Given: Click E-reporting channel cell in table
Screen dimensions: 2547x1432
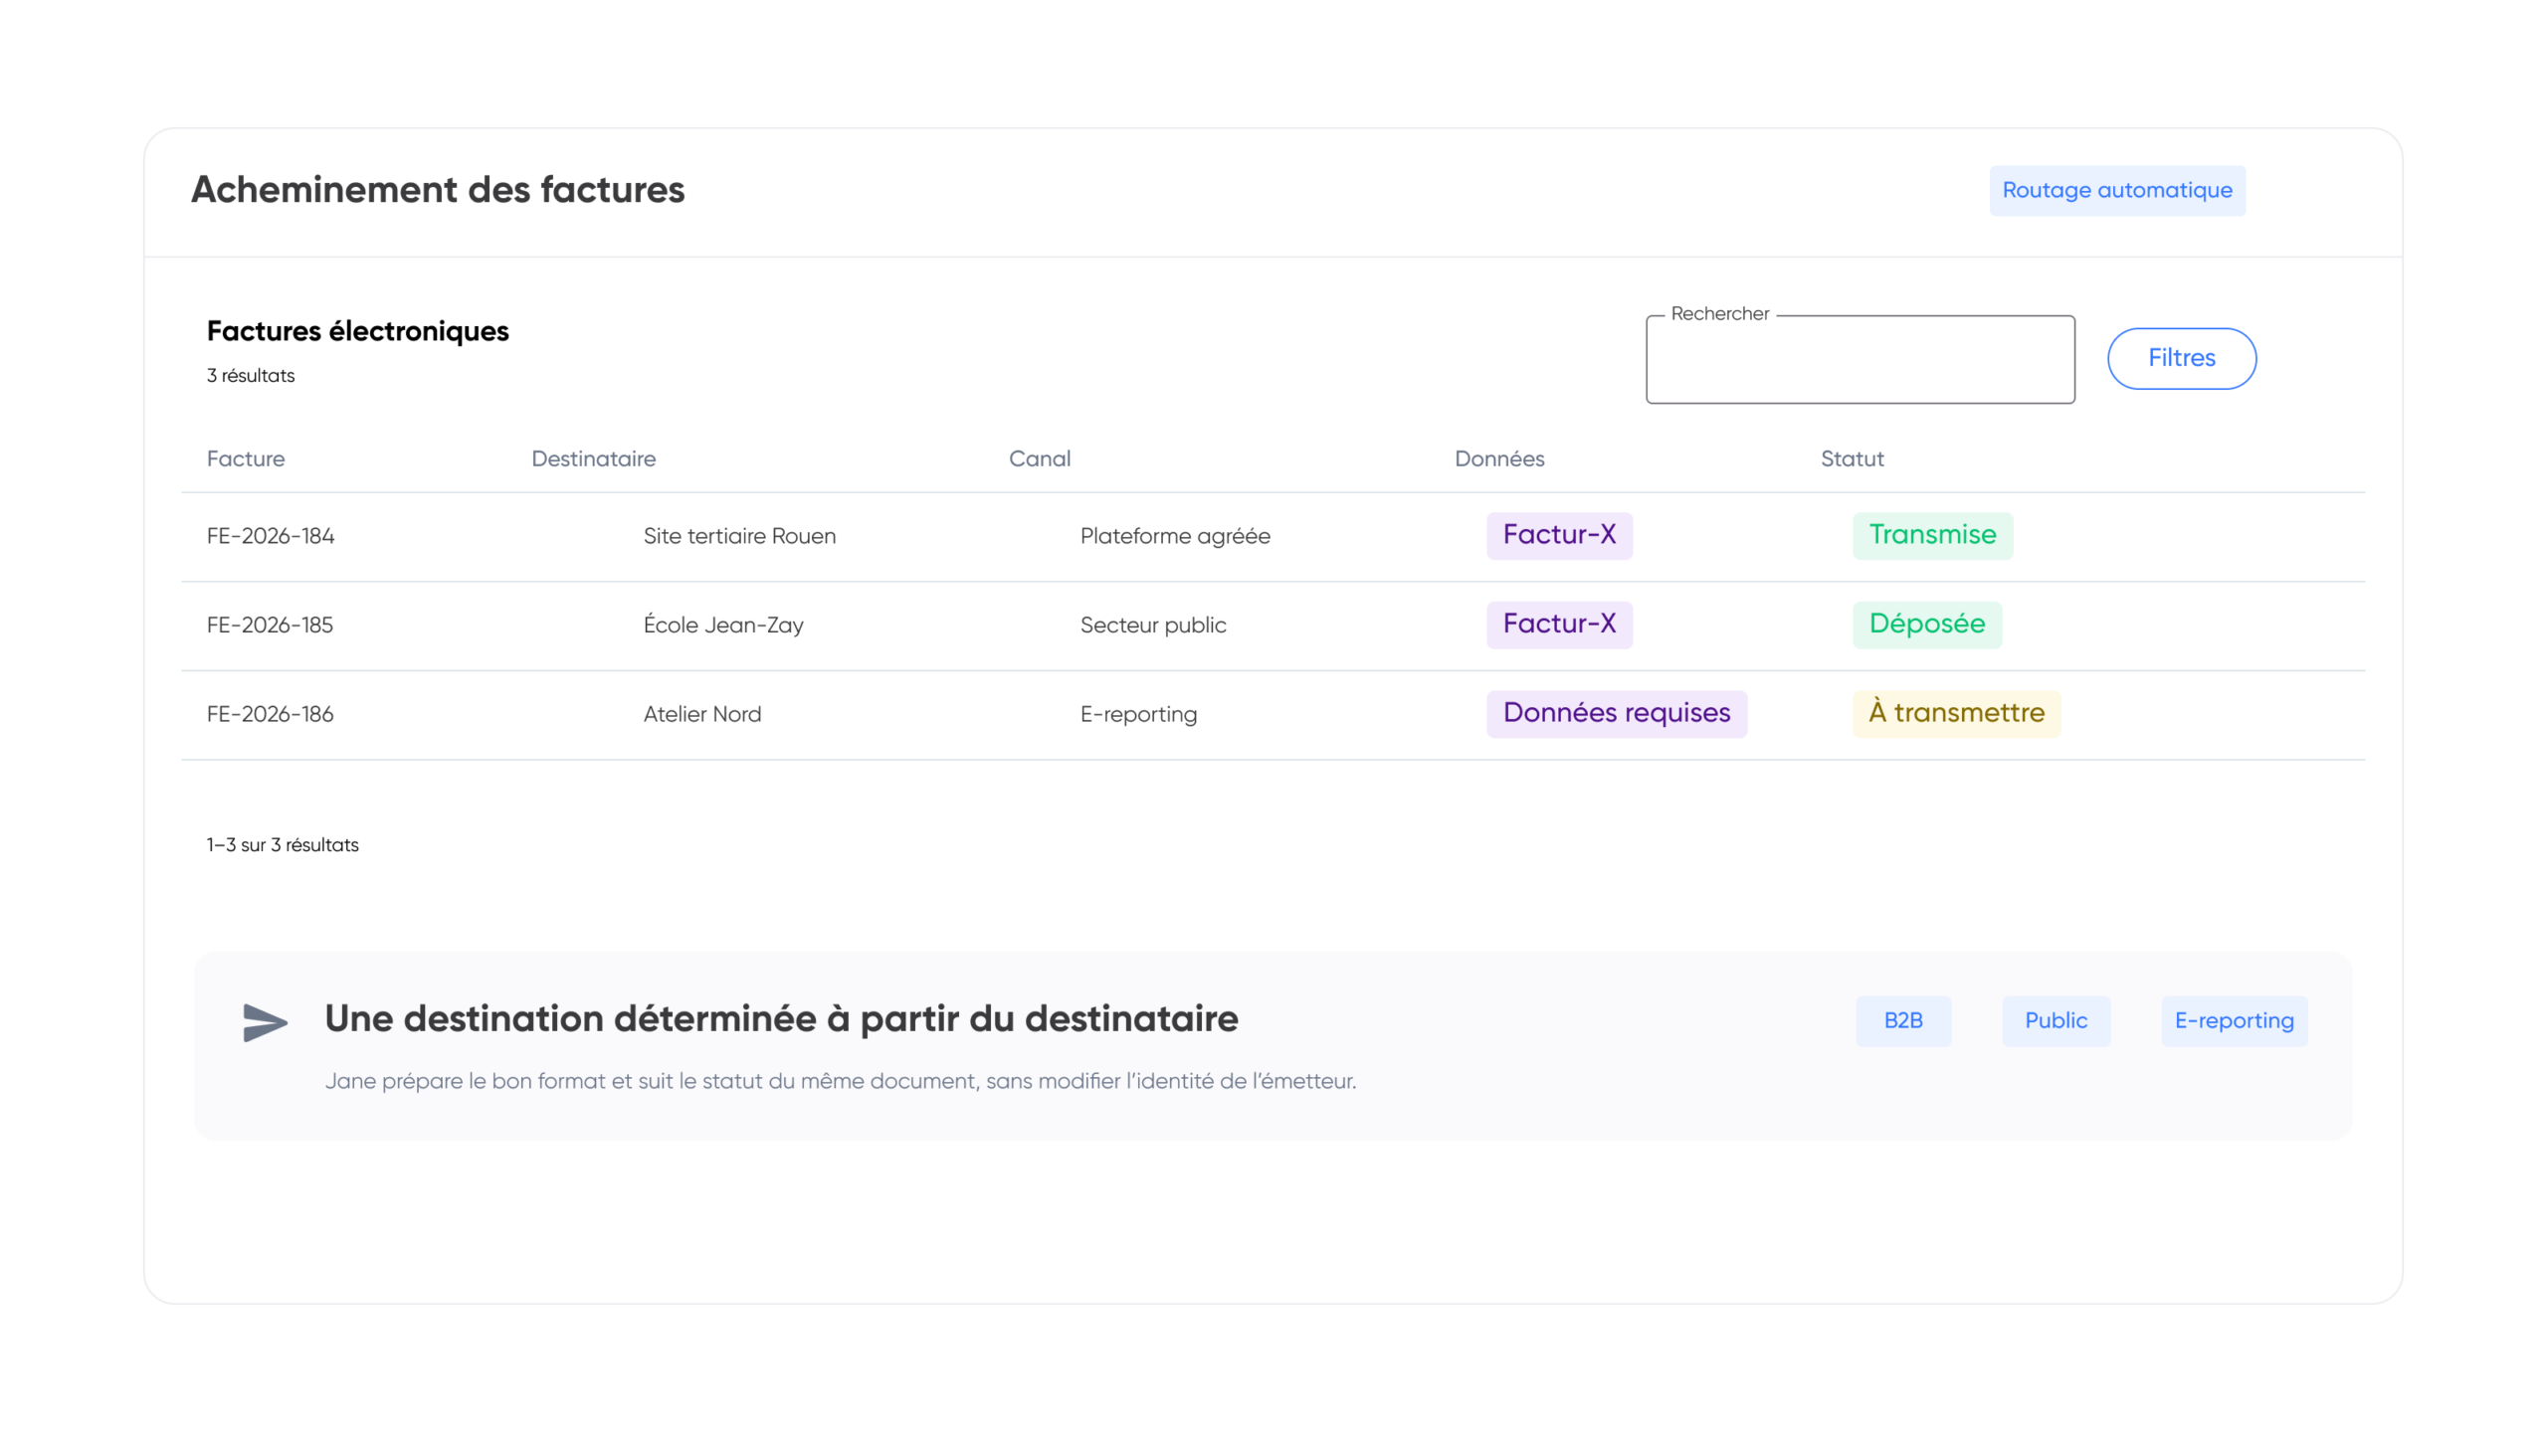Looking at the screenshot, I should click(x=1138, y=714).
